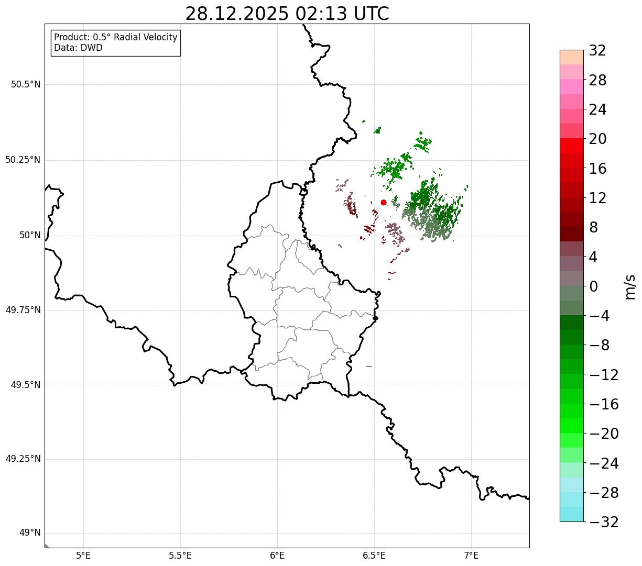The width and height of the screenshot is (642, 566).
Task: Click the "49.75°N" latitude label
Action: (23, 310)
